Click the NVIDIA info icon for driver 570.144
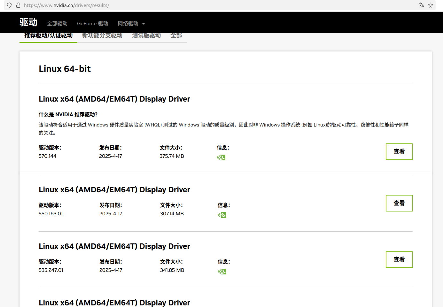The height and width of the screenshot is (307, 443). coord(221,157)
